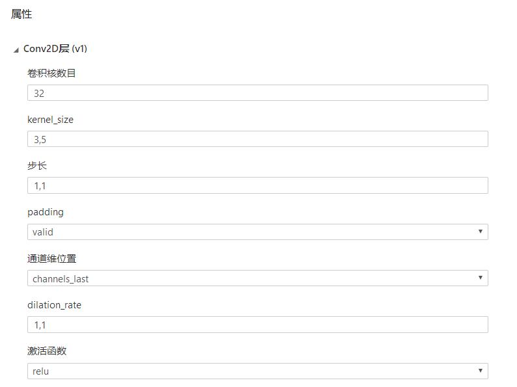The image size is (517, 387).
Task: Click the 通道维位置 label
Action: click(51, 259)
